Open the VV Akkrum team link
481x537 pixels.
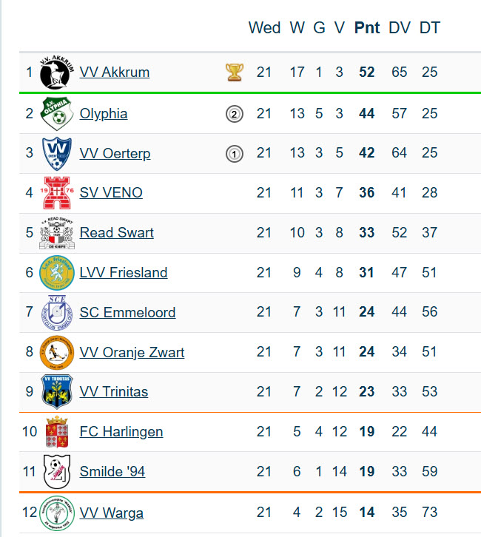click(115, 72)
